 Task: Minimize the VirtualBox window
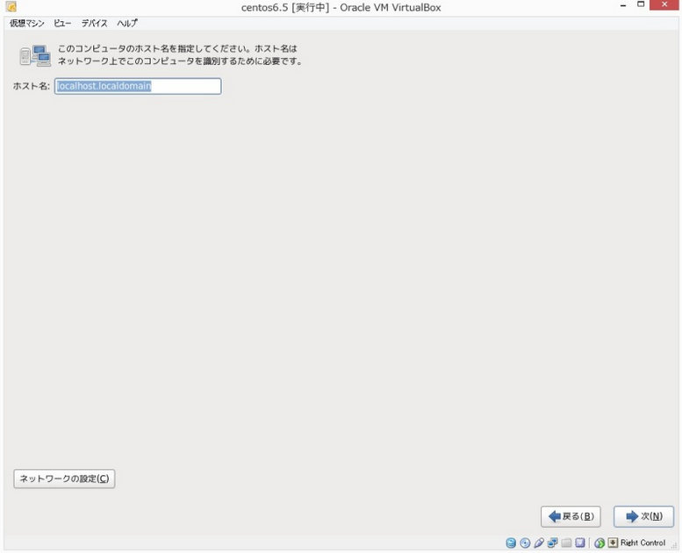coord(623,5)
